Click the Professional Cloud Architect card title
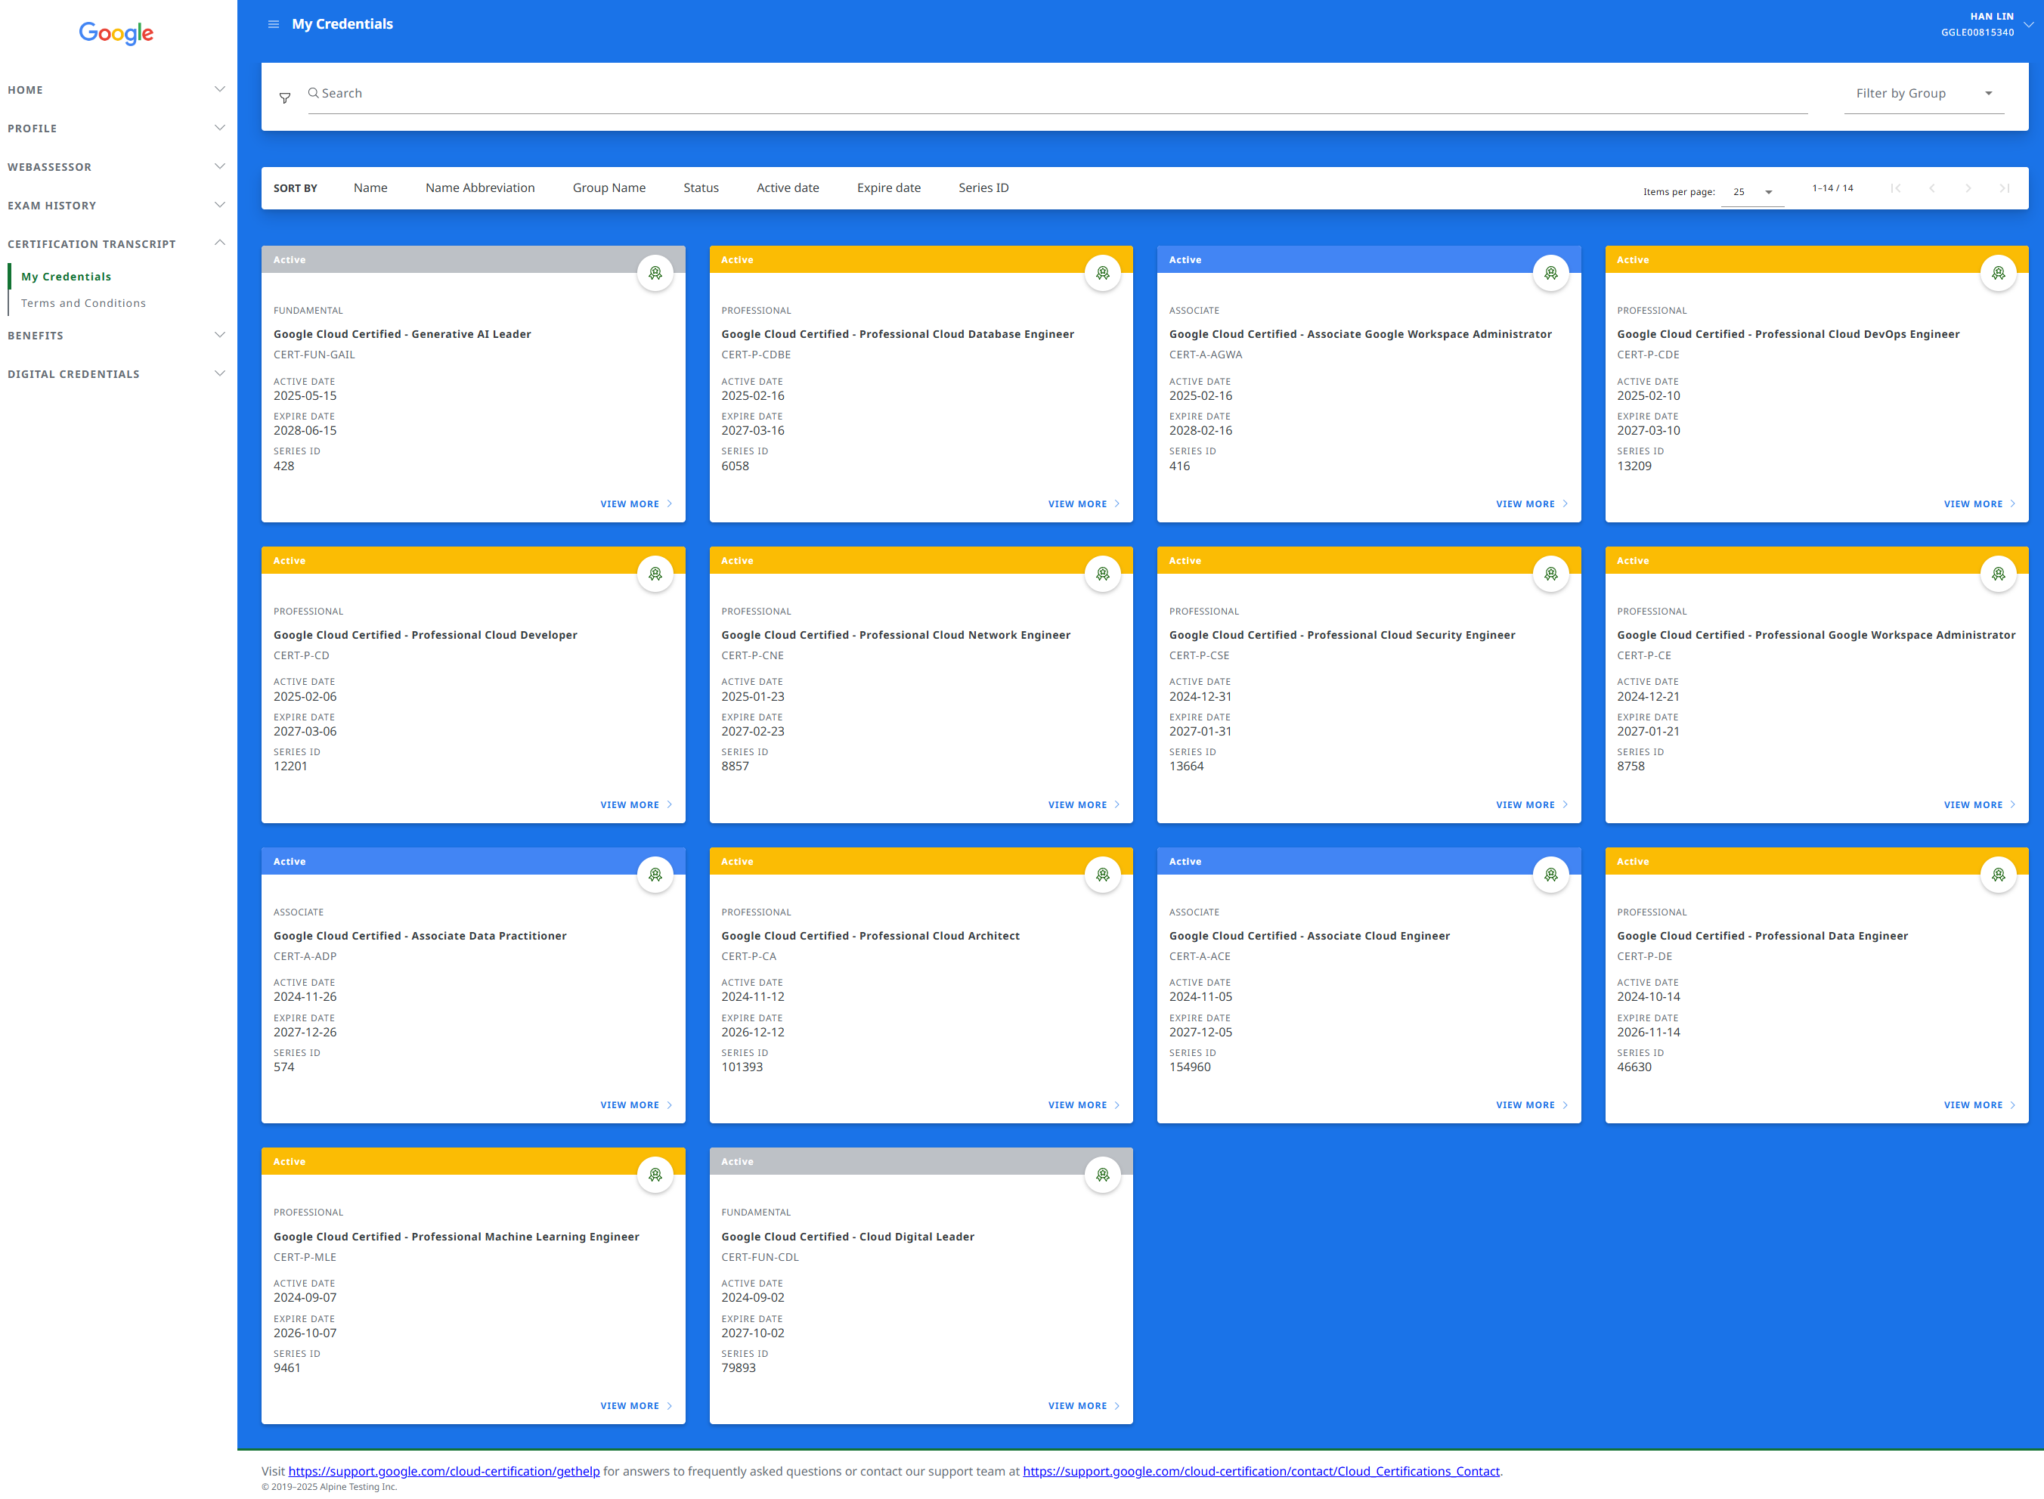The image size is (2044, 1499). (x=870, y=936)
